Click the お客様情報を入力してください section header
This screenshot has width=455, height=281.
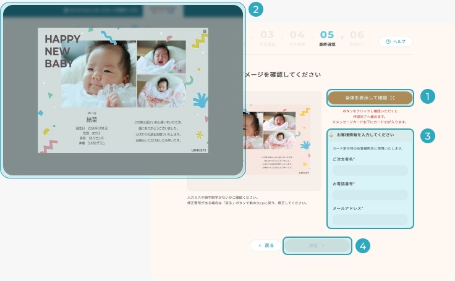370,135
